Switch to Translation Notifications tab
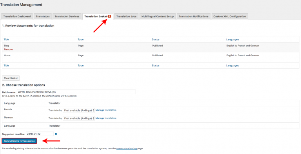 click(x=194, y=16)
